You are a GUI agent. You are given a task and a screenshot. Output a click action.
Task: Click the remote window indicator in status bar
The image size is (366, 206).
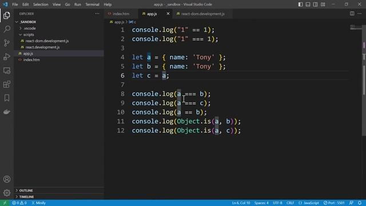[5, 203]
